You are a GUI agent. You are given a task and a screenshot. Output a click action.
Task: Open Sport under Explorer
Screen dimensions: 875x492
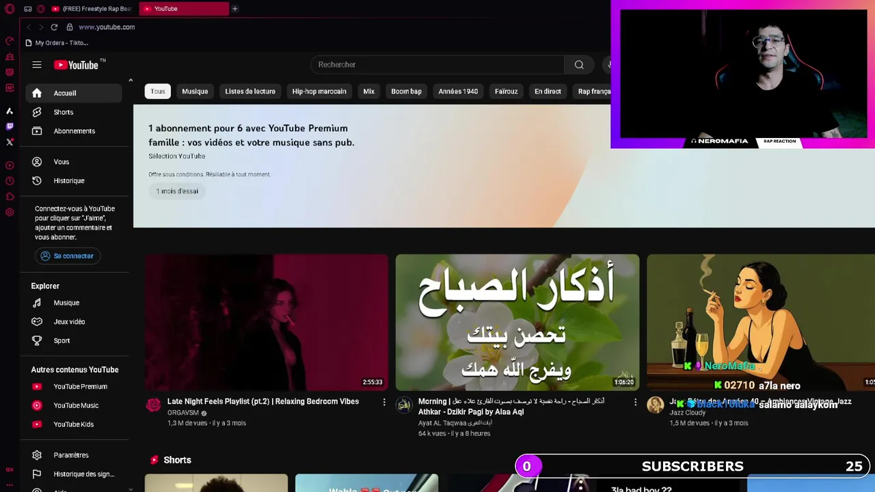click(74, 341)
